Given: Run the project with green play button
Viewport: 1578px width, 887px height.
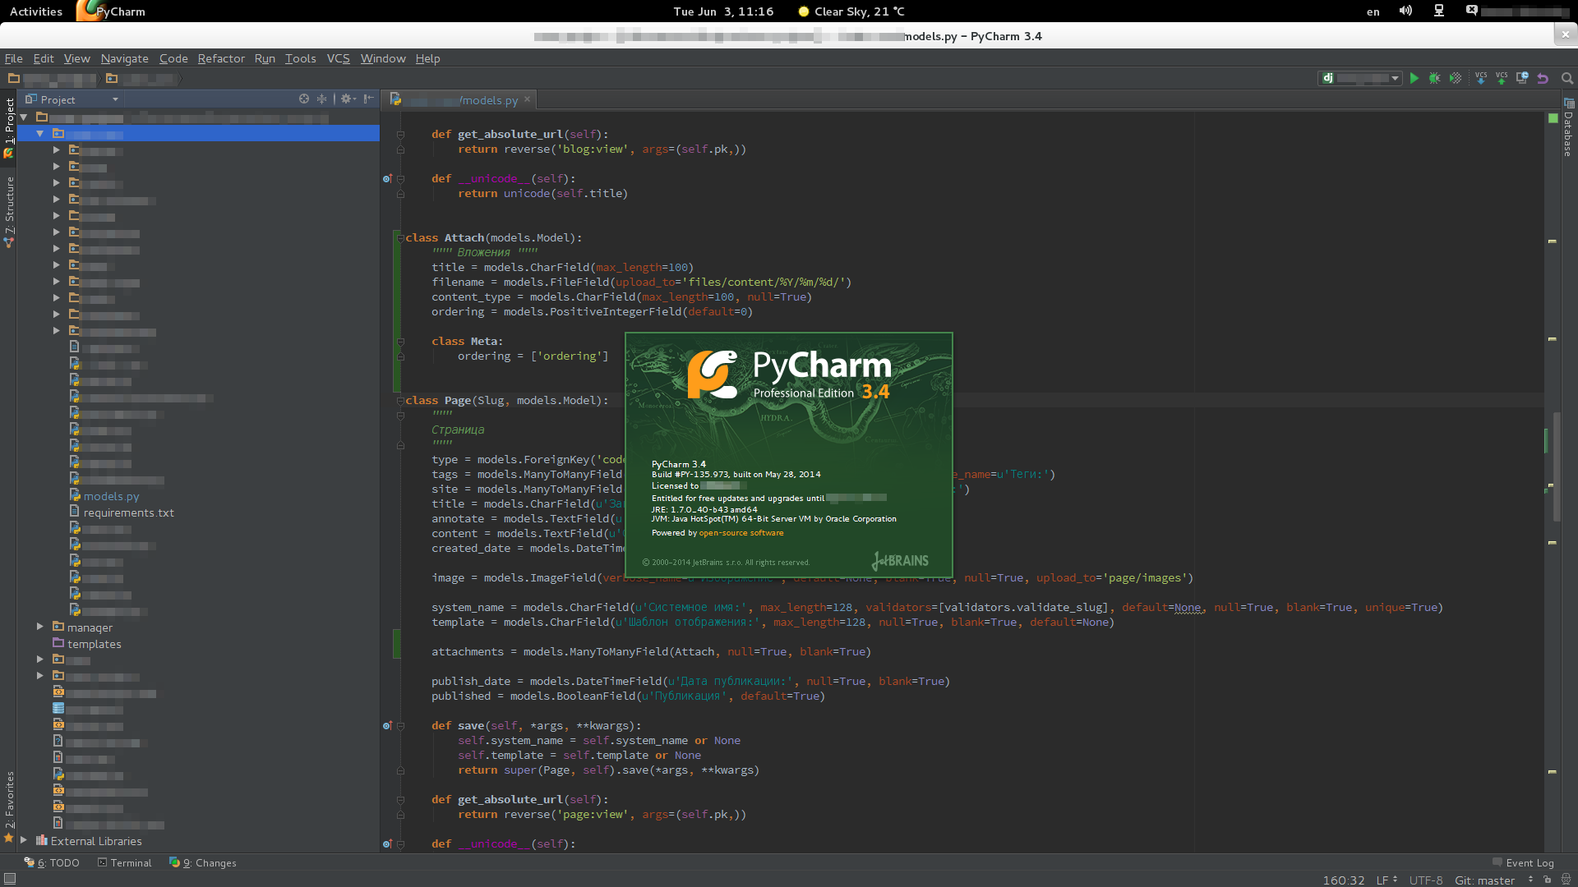Looking at the screenshot, I should 1414,78.
